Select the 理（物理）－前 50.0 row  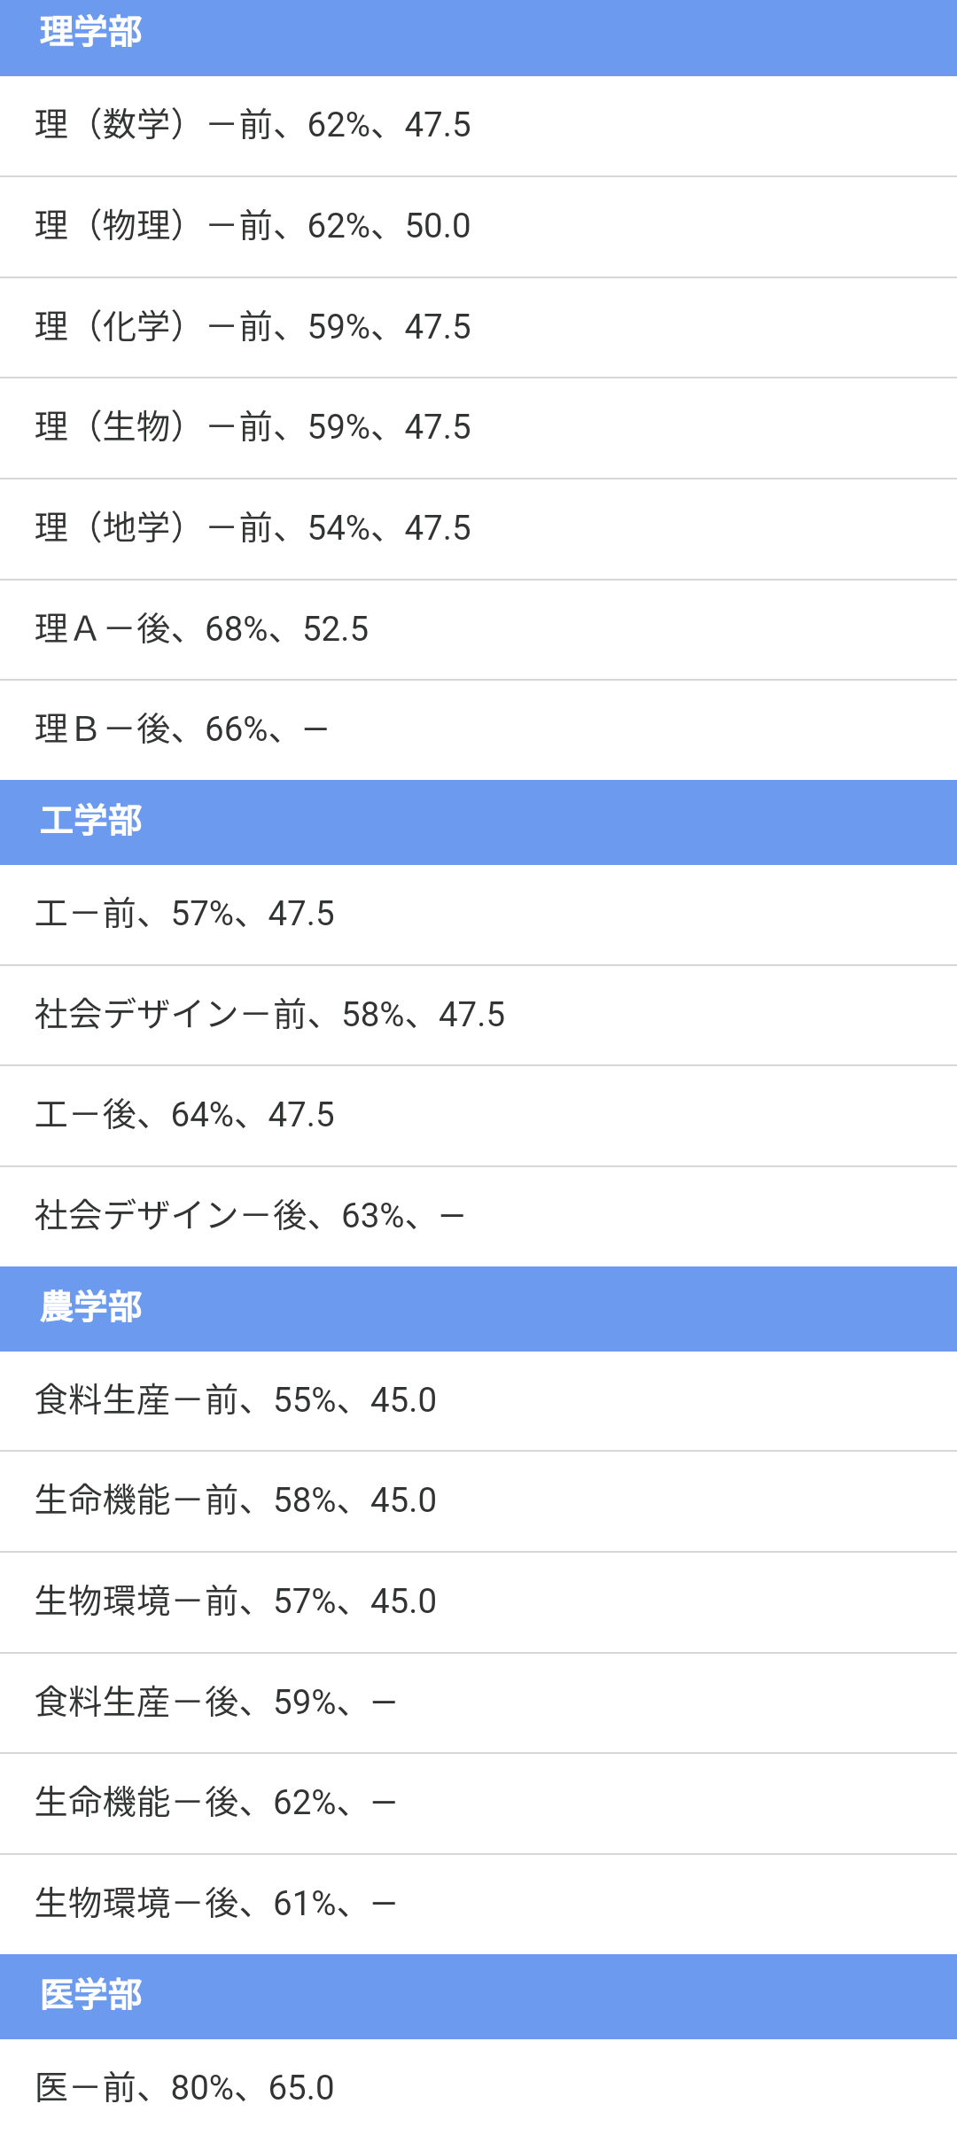pyautogui.click(x=478, y=227)
